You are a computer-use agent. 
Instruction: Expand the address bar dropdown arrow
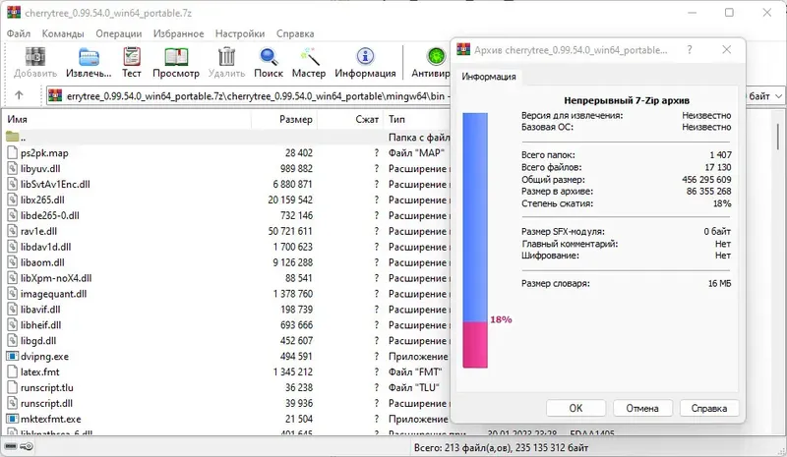point(778,95)
